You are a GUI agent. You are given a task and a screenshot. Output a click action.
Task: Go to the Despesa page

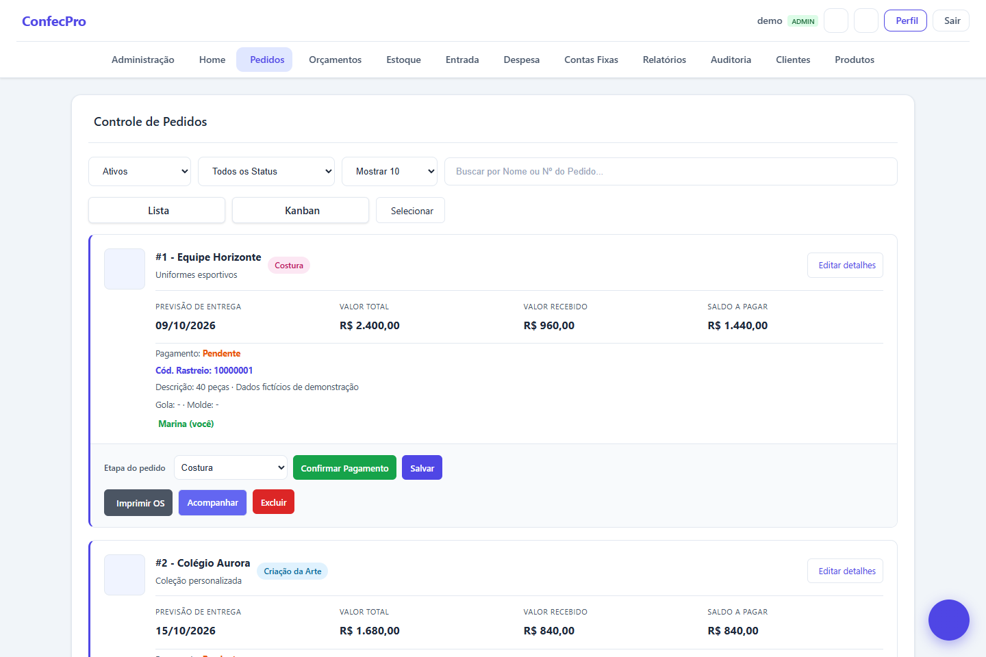tap(522, 60)
